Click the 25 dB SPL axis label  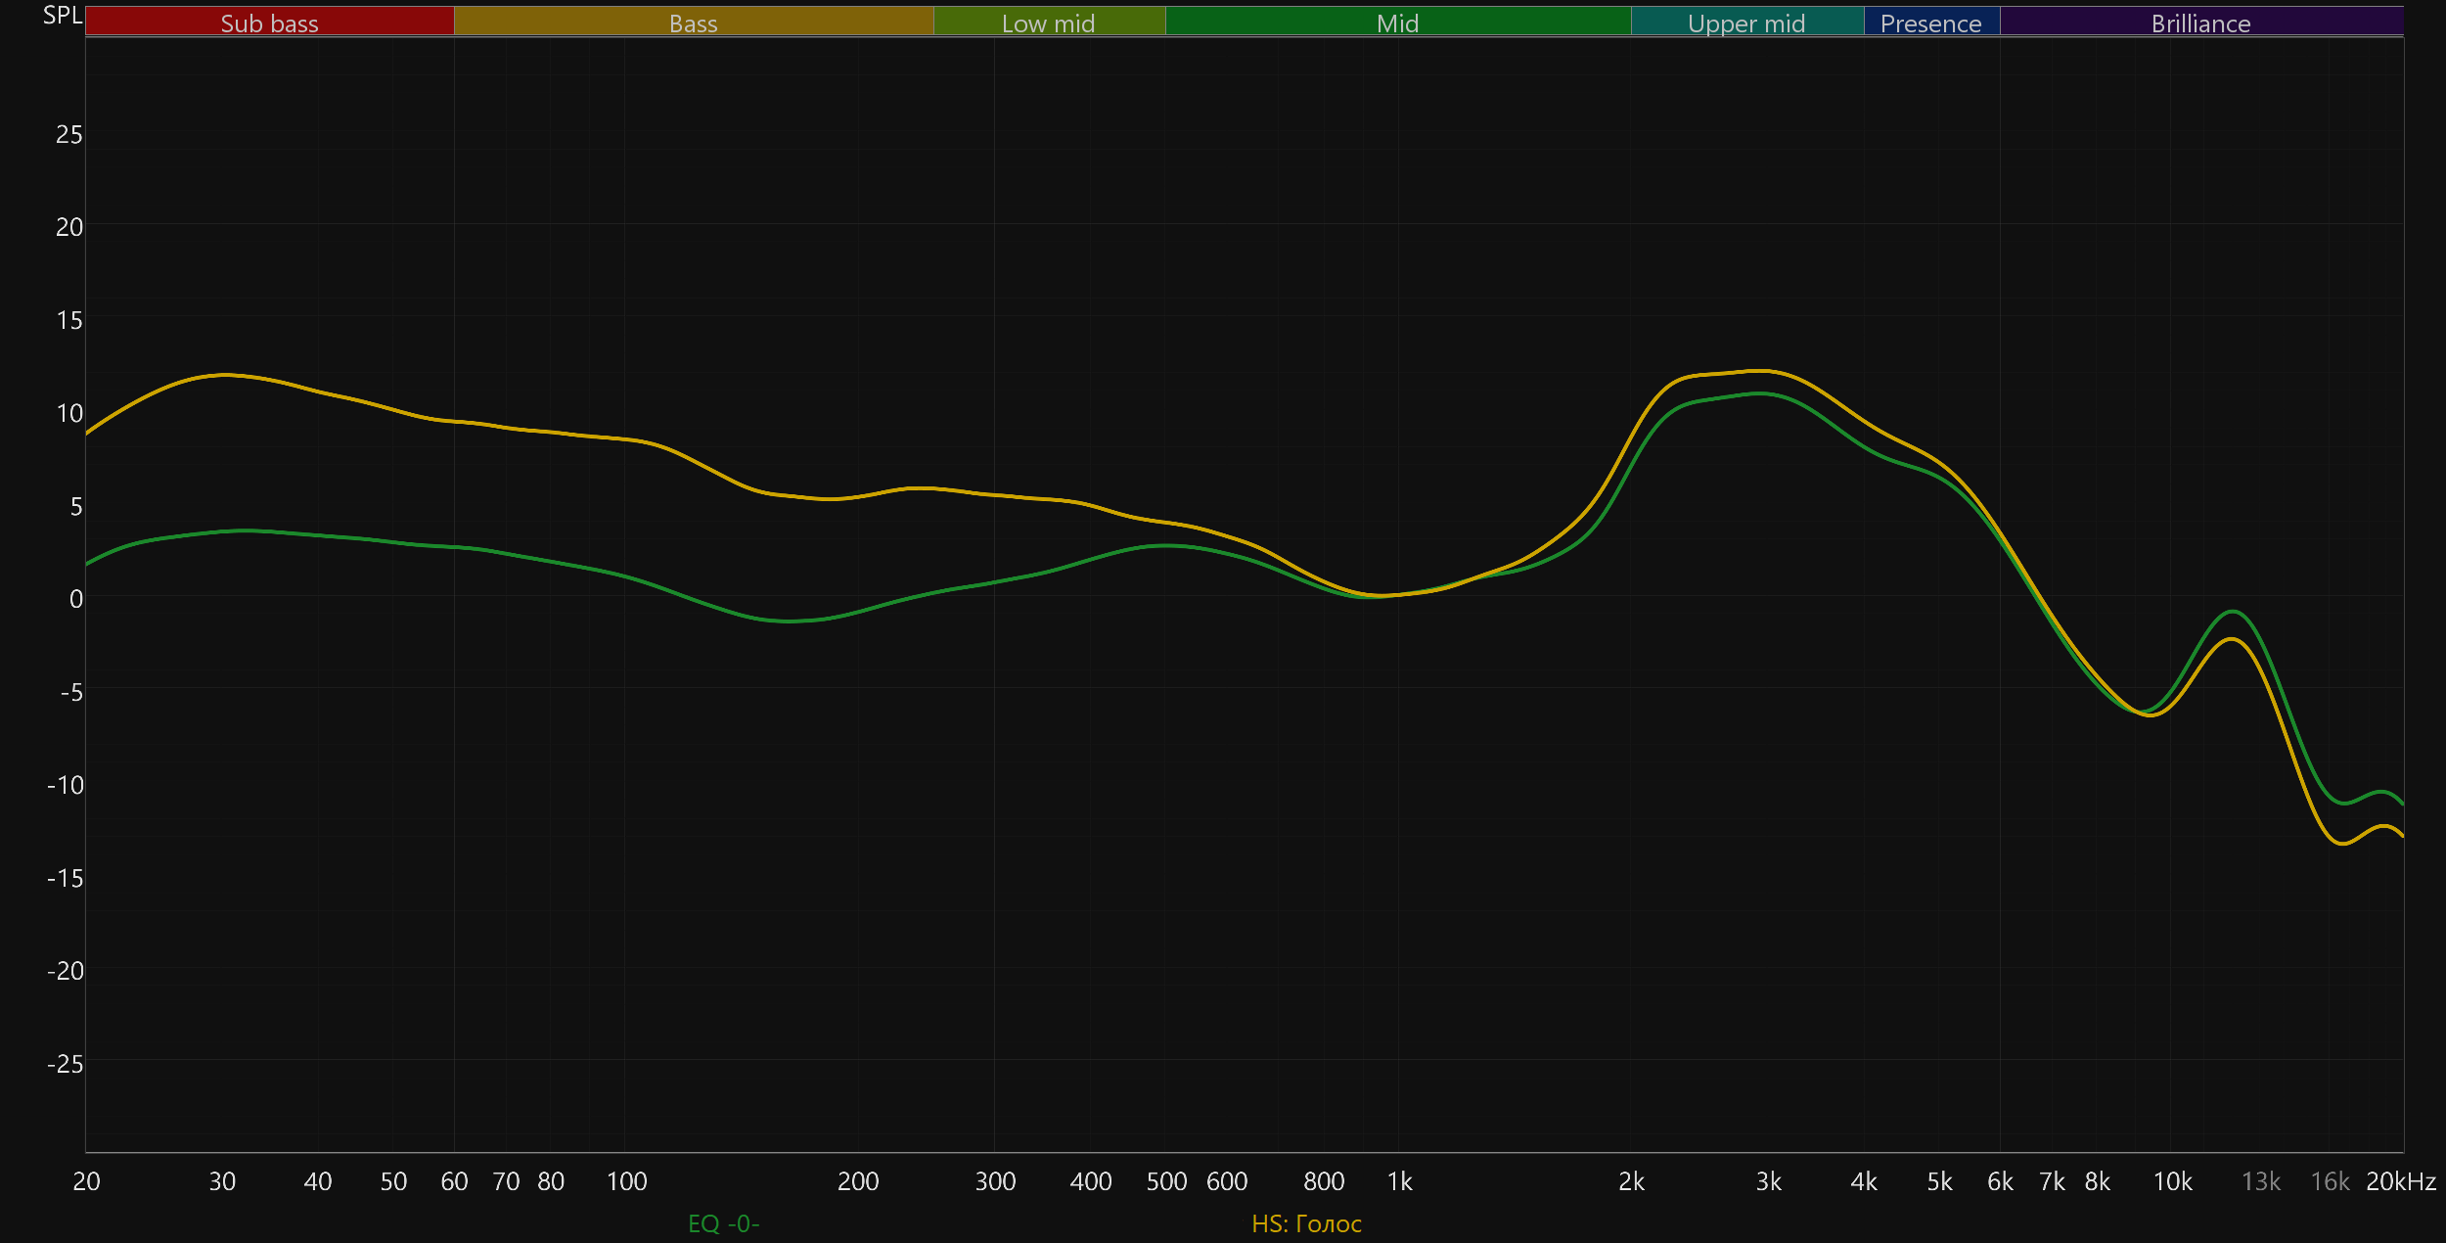[68, 134]
